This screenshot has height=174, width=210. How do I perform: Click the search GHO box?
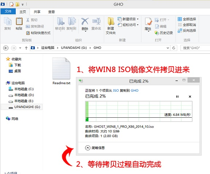point(195,48)
